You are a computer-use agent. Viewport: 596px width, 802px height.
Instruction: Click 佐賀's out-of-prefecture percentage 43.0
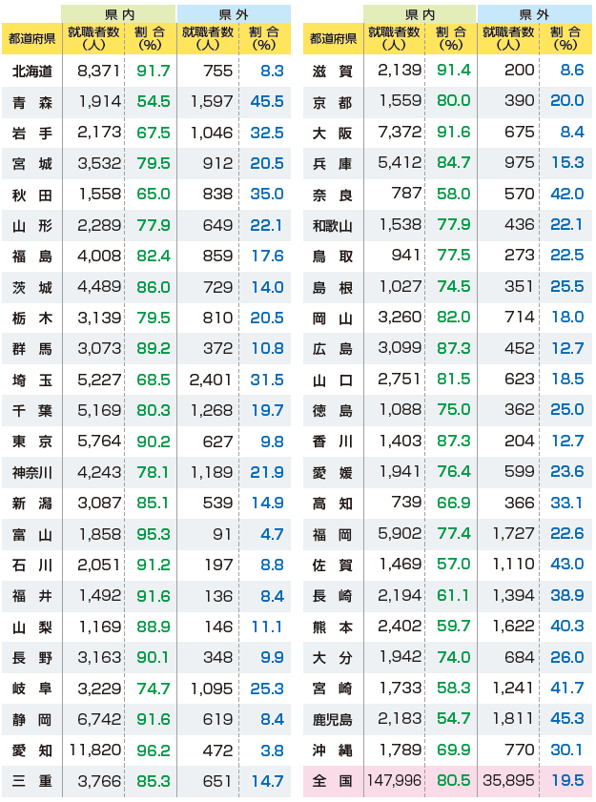point(567,565)
